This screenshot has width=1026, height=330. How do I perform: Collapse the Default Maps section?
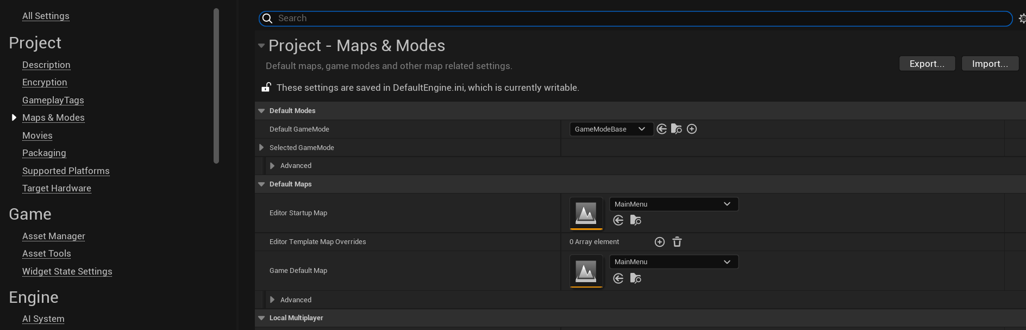(x=261, y=184)
